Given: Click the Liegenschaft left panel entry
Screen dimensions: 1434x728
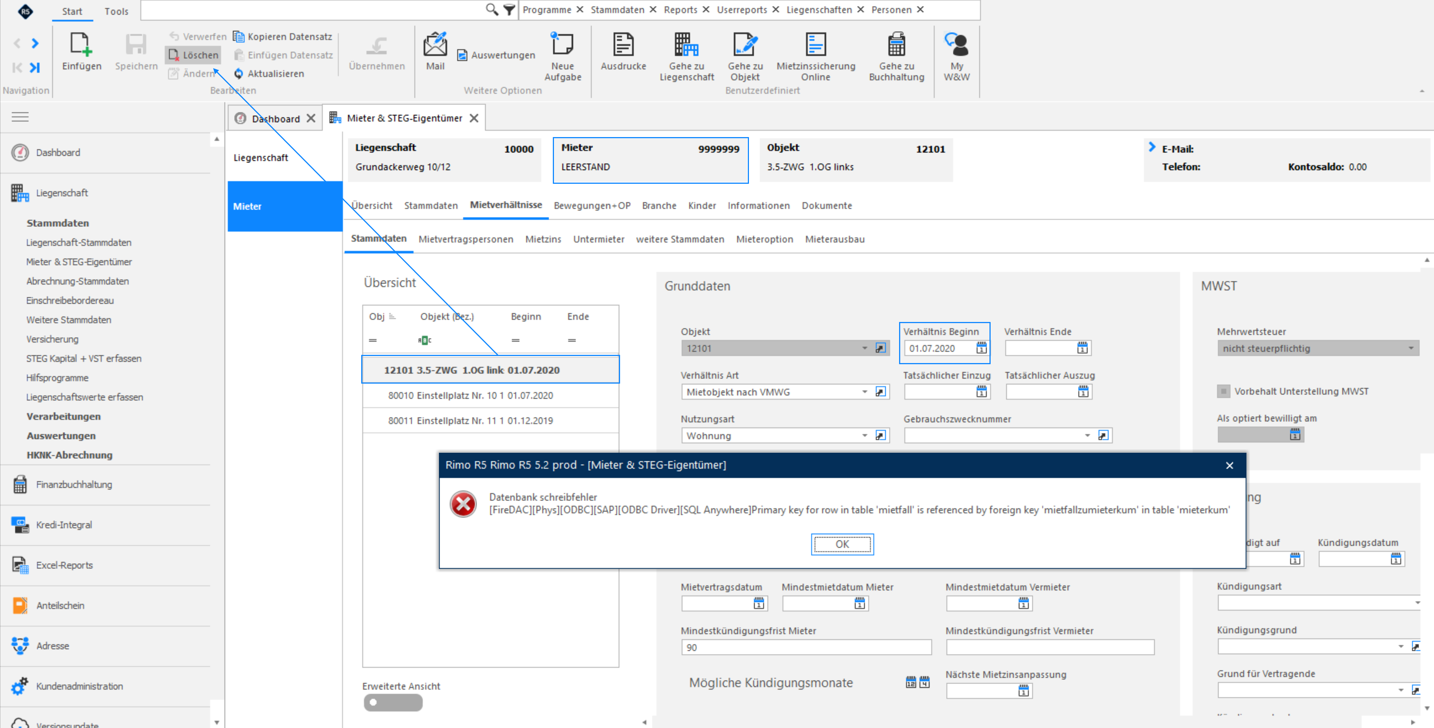Looking at the screenshot, I should (x=285, y=158).
